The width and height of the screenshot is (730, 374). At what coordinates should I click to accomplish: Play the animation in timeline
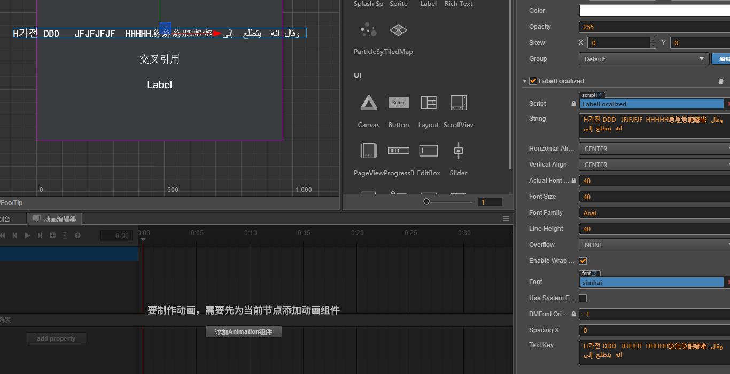(27, 236)
